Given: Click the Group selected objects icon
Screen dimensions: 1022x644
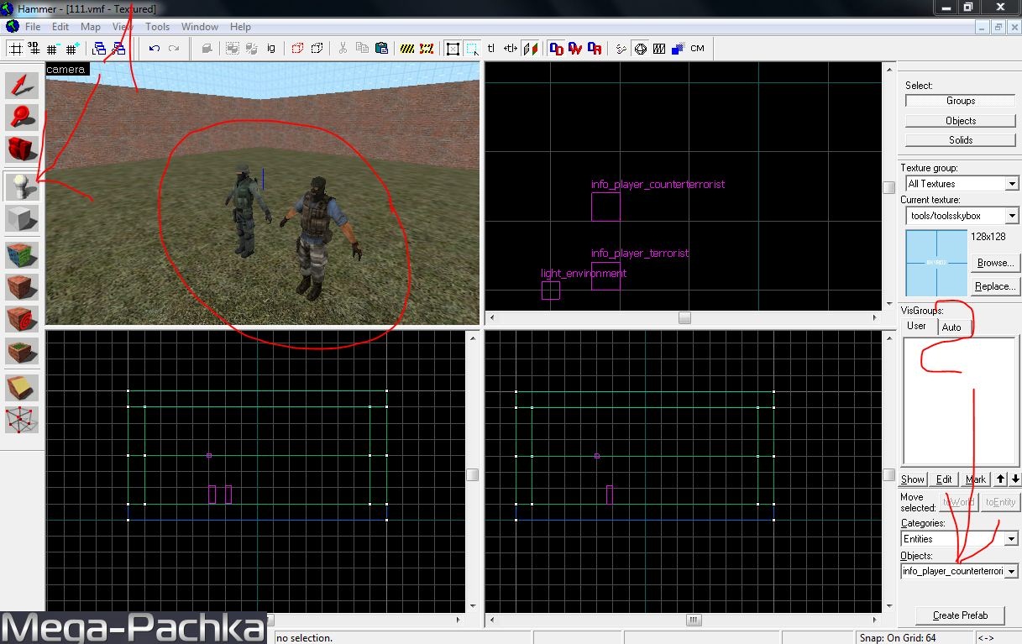Looking at the screenshot, I should pos(232,49).
